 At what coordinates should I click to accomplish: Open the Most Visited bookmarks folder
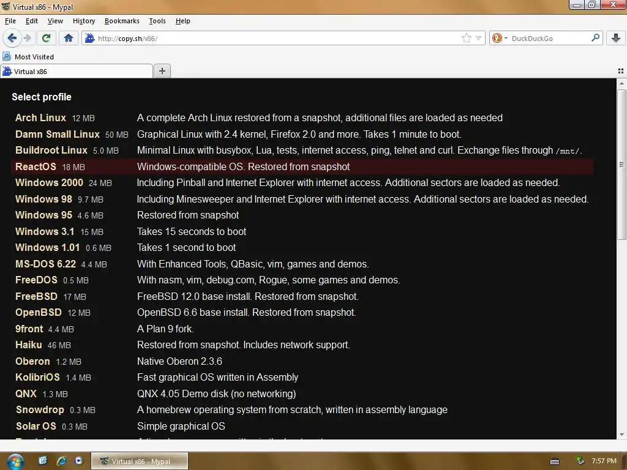coord(28,57)
